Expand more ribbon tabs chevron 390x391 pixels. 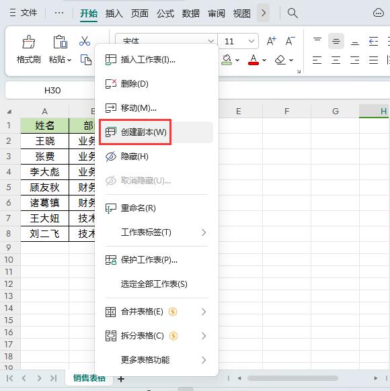pyautogui.click(x=263, y=13)
